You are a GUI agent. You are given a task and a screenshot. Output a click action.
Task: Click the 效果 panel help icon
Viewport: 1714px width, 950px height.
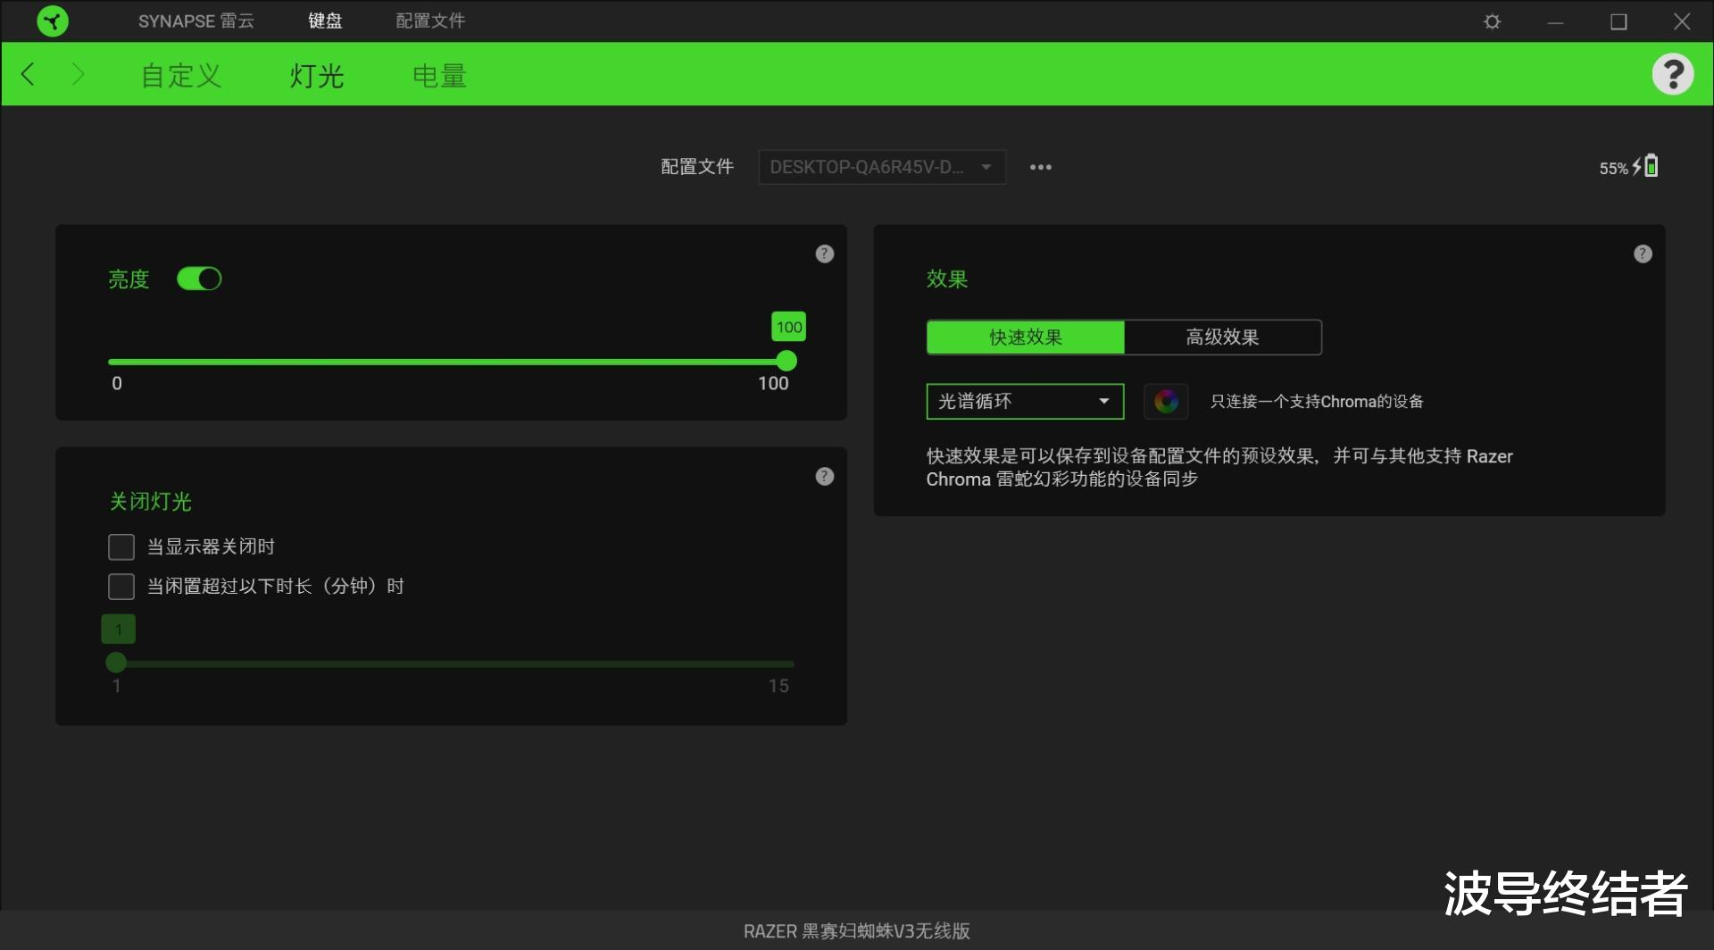click(1641, 254)
